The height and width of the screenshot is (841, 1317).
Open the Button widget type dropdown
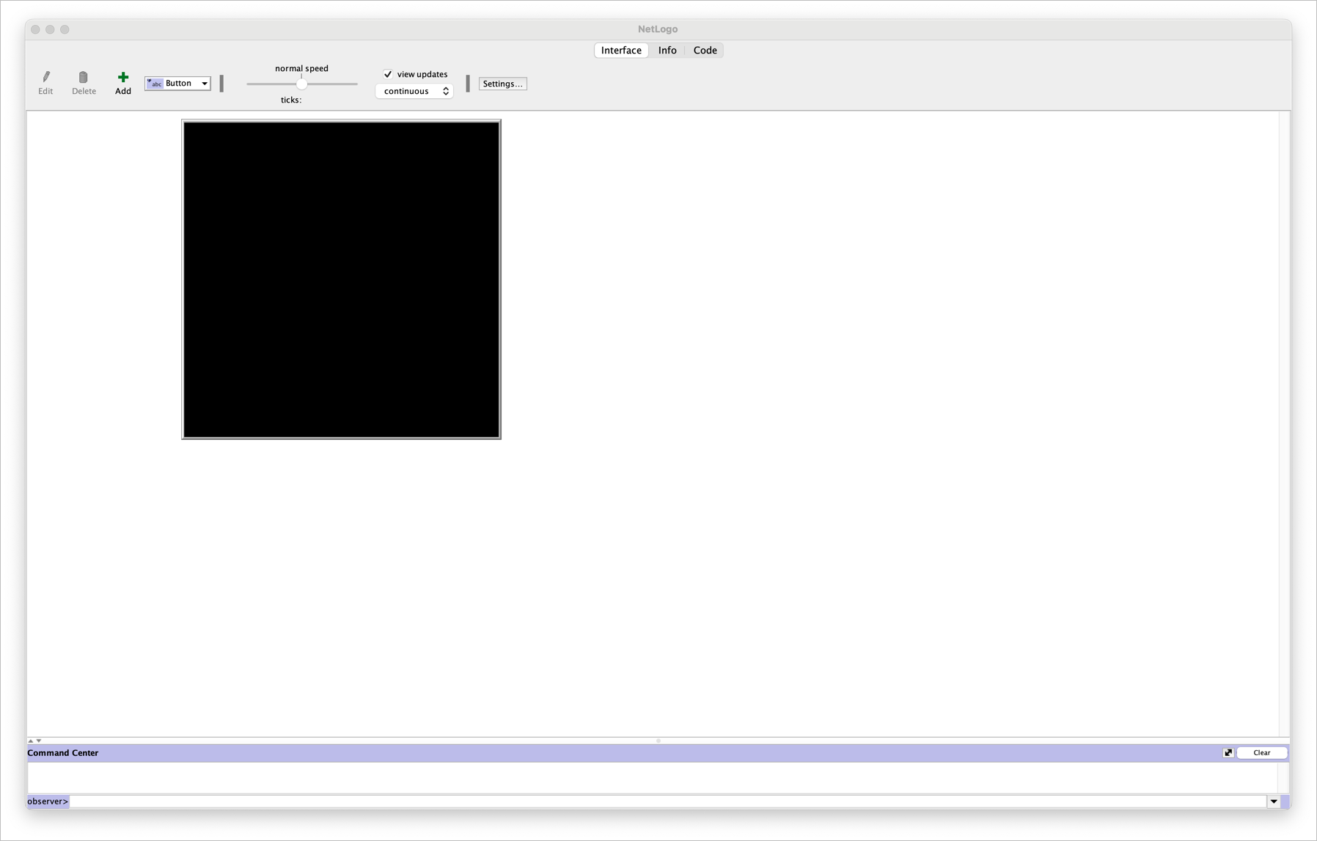pyautogui.click(x=204, y=83)
